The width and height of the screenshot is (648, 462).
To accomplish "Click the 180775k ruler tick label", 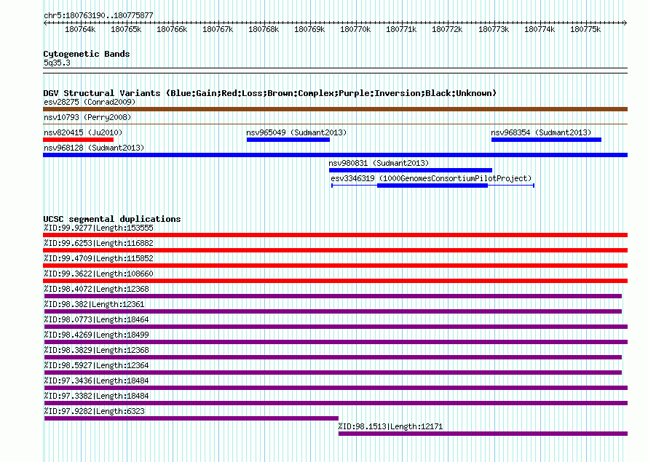I will tap(585, 29).
